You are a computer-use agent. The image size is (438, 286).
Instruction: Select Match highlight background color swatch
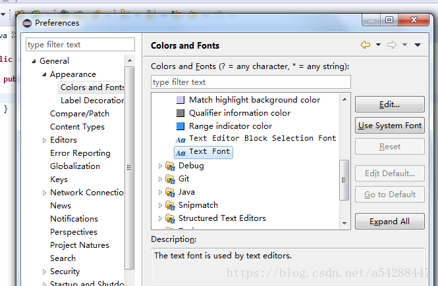180,100
